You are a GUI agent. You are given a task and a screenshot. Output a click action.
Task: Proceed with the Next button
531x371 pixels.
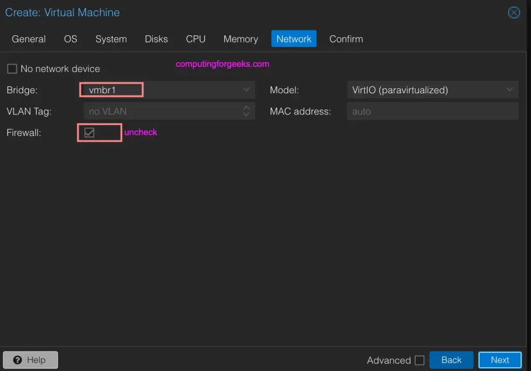click(500, 360)
